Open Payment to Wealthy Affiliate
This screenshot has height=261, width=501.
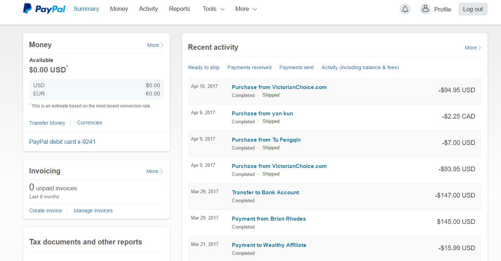(269, 245)
